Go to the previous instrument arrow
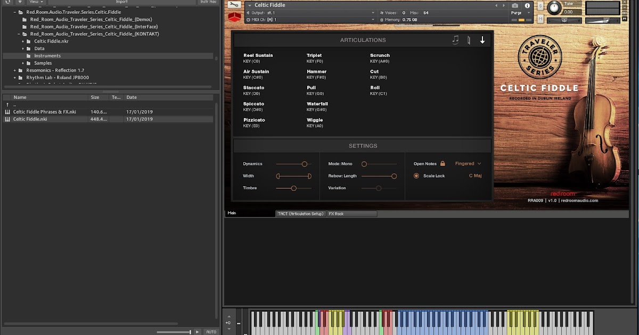 coord(496,5)
